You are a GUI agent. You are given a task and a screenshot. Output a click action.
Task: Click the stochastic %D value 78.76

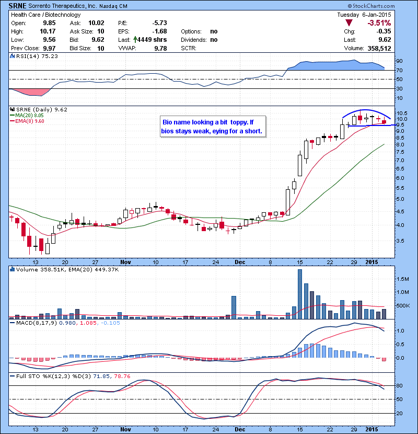point(122,376)
